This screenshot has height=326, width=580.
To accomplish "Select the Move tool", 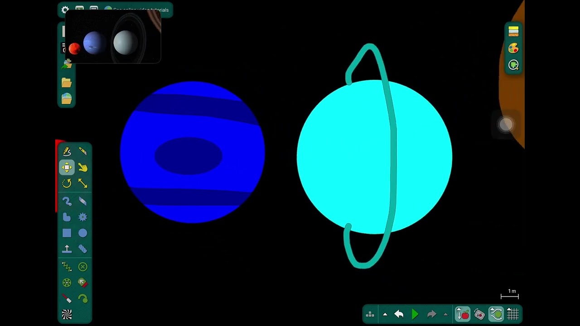I will click(x=67, y=168).
